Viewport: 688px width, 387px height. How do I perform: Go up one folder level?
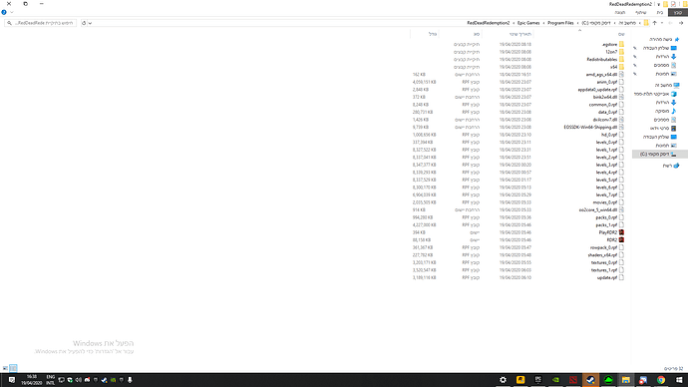[655, 23]
